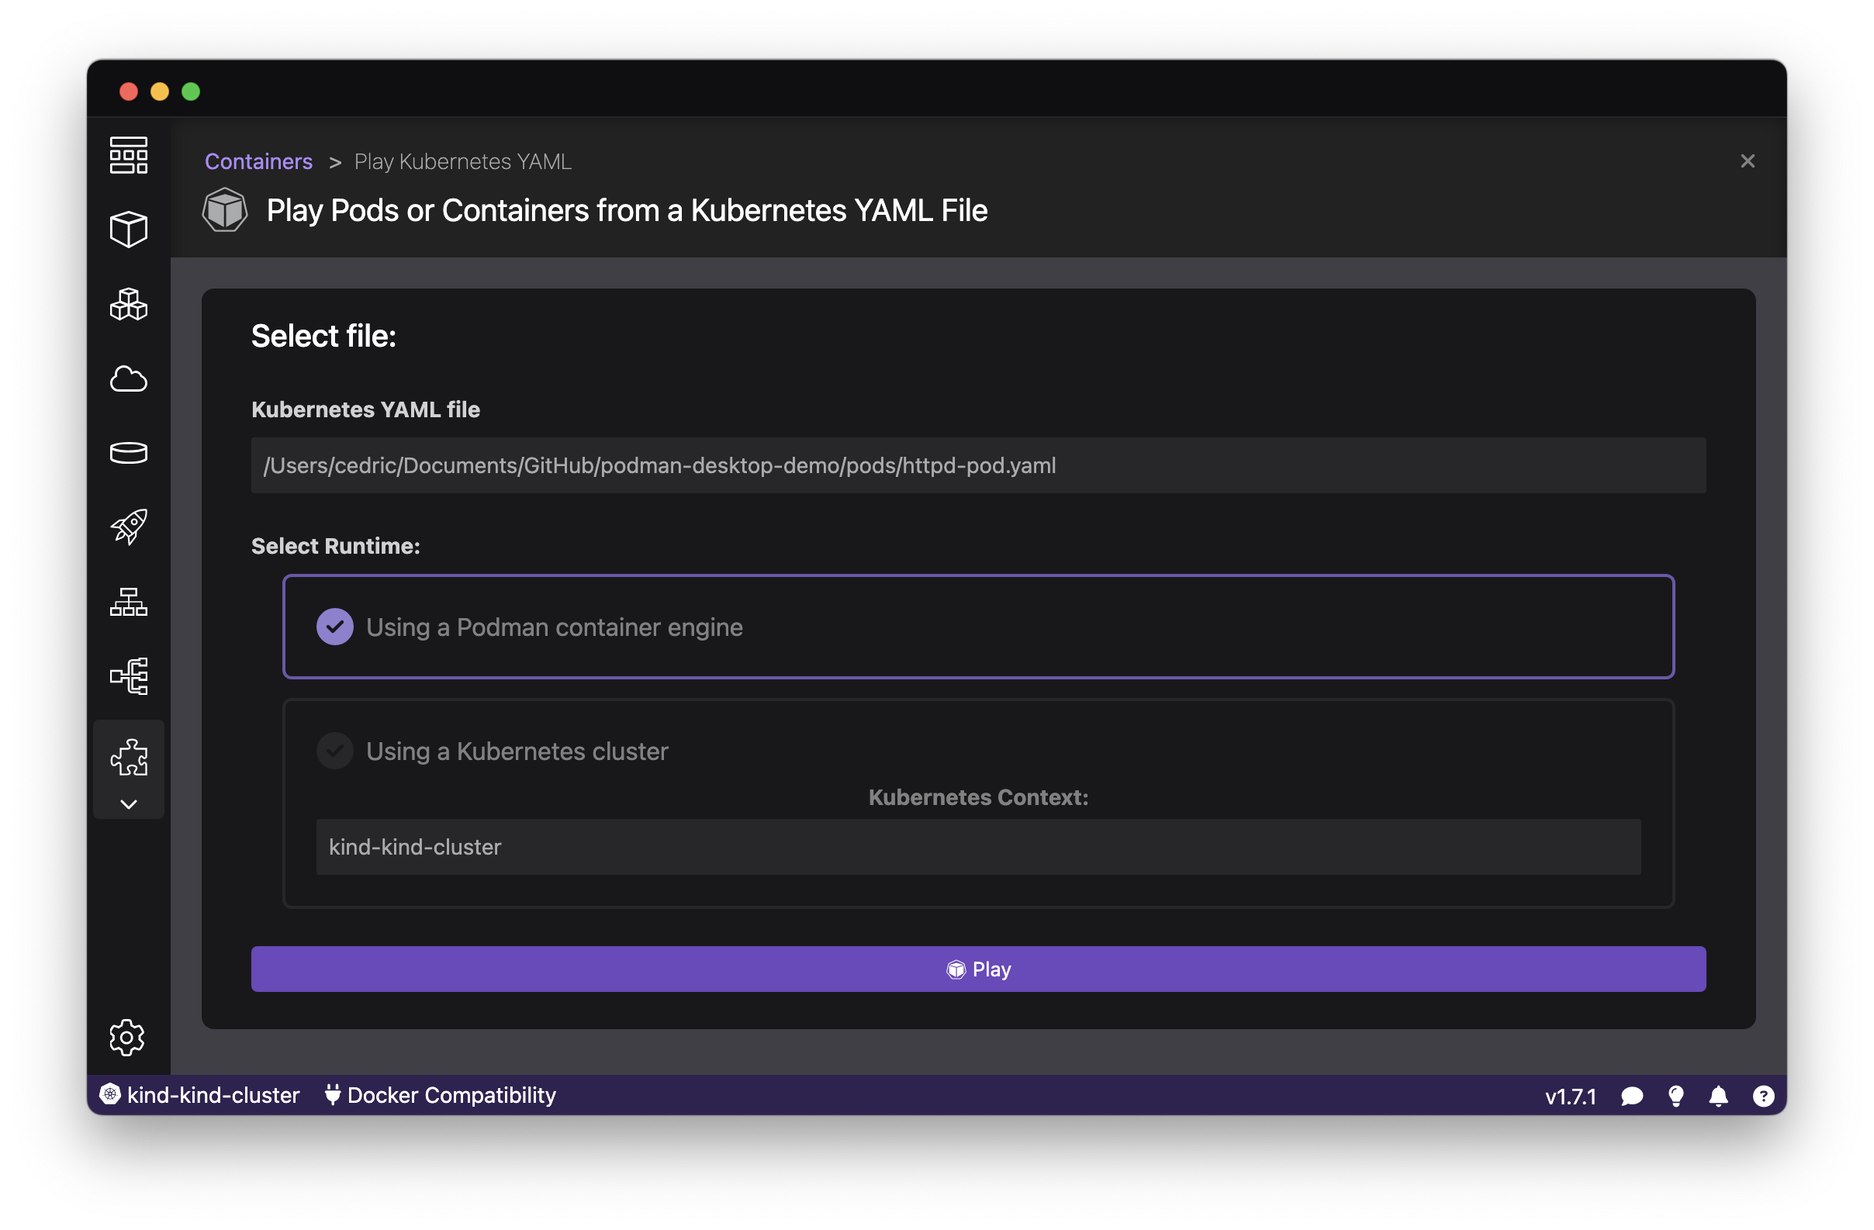Viewport: 1874px width, 1230px height.
Task: Click the Kubernetes Context field showing kind-kind-cluster
Action: click(978, 847)
